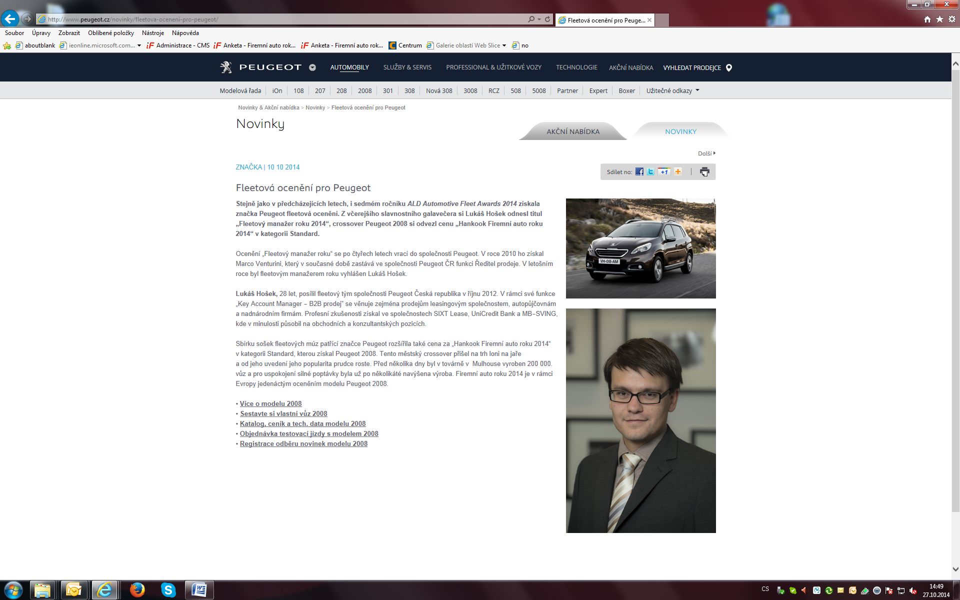Share article on Facebook
This screenshot has width=960, height=600.
[x=639, y=171]
